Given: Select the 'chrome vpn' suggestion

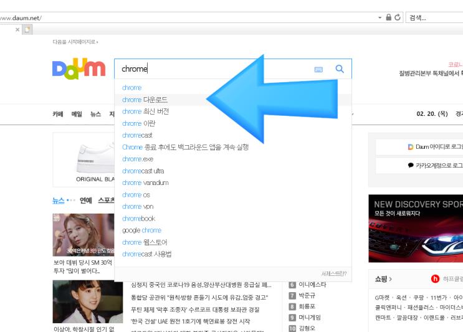Looking at the screenshot, I should point(233,207).
